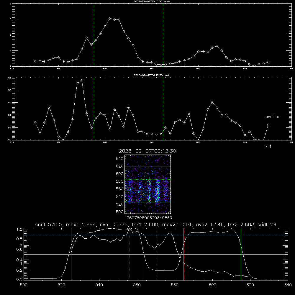Viewport: 295px width, 295px height.
Task: Click the 'thr1 2.608' value
Action: [x=146, y=224]
